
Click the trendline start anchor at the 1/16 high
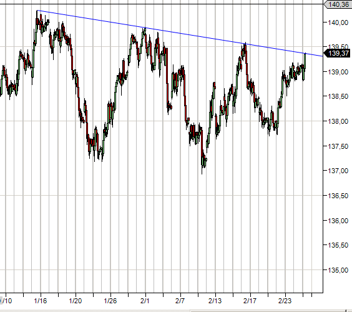click(37, 11)
